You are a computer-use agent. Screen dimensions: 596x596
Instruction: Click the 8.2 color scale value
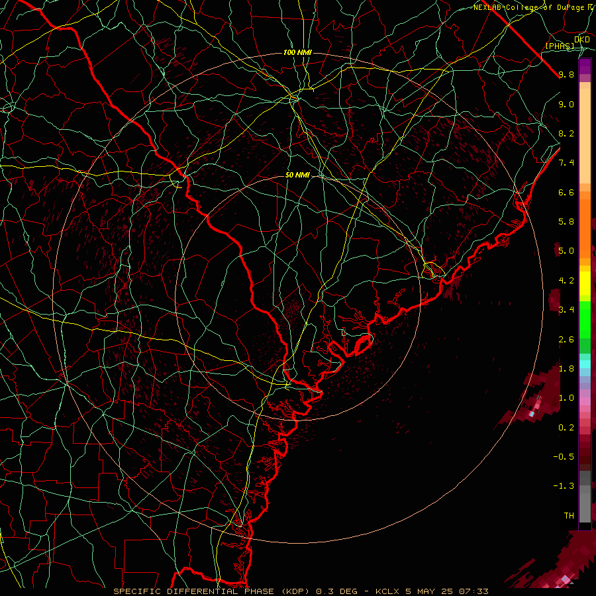tap(566, 133)
